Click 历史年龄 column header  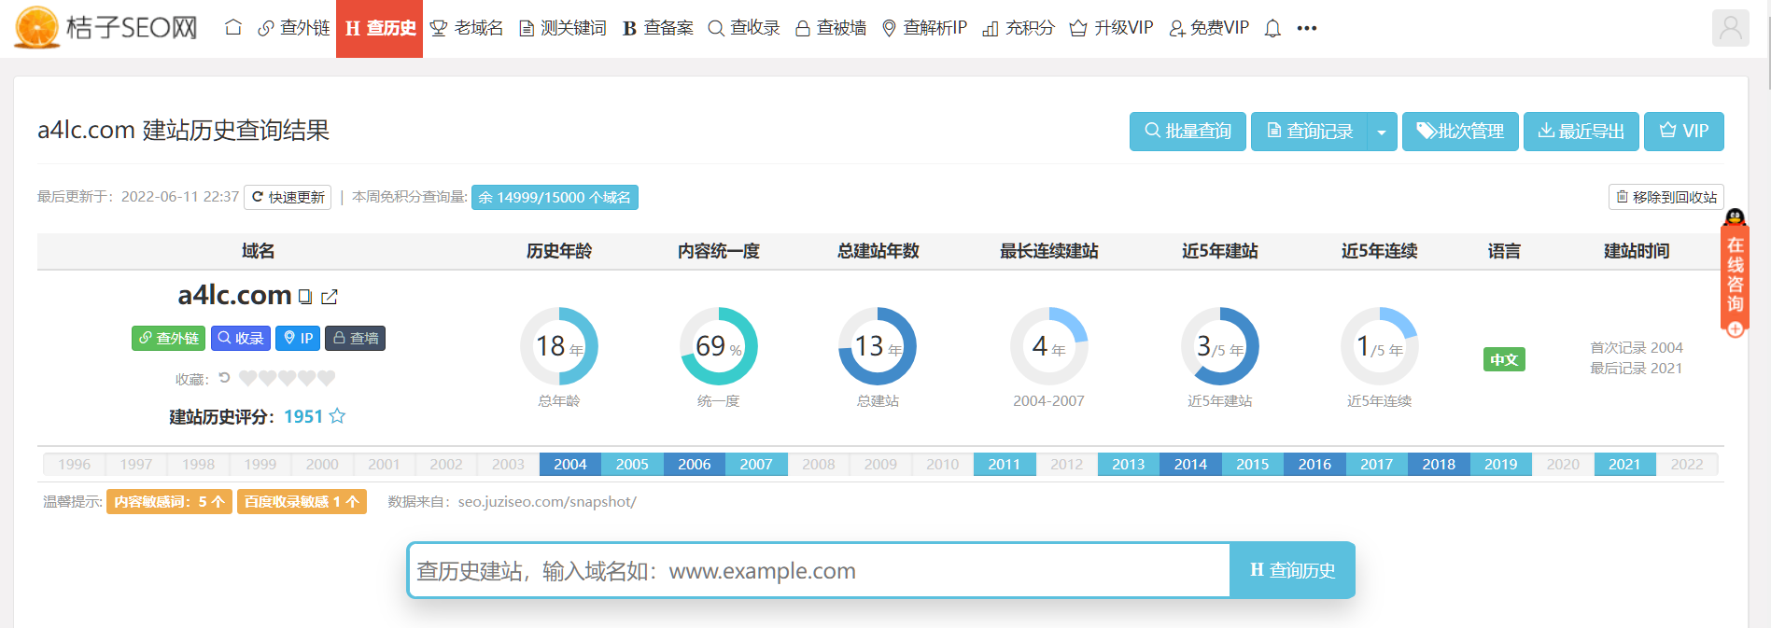[559, 251]
